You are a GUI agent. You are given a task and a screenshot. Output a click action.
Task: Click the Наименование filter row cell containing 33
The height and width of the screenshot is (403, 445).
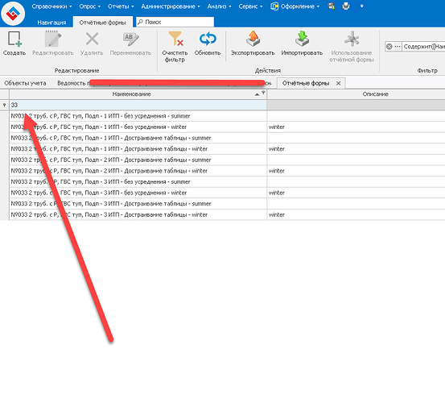(138, 105)
